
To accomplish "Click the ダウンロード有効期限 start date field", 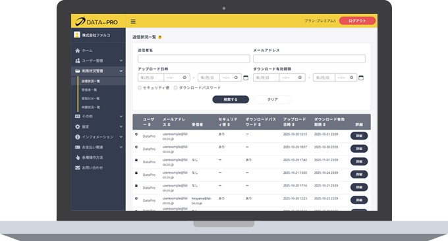I will tap(266, 78).
